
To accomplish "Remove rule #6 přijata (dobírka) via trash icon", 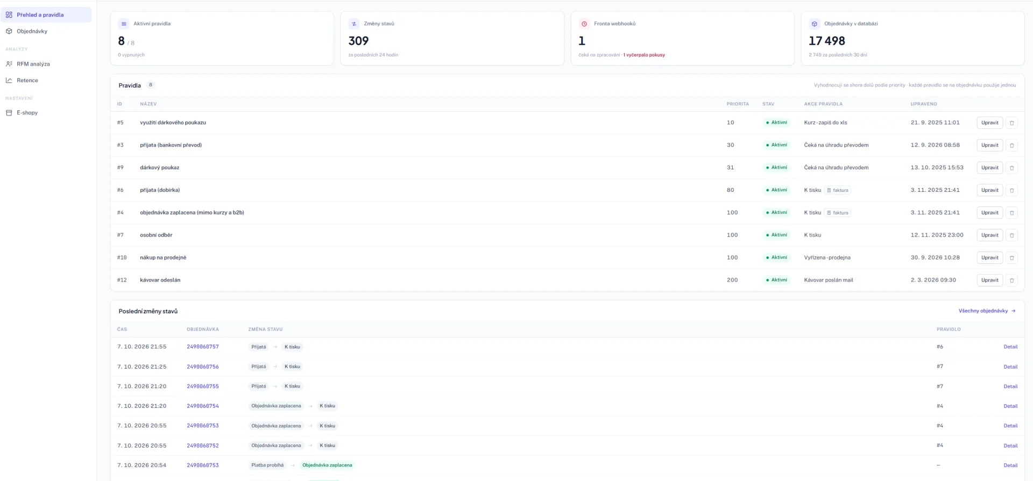I will click(x=1011, y=190).
